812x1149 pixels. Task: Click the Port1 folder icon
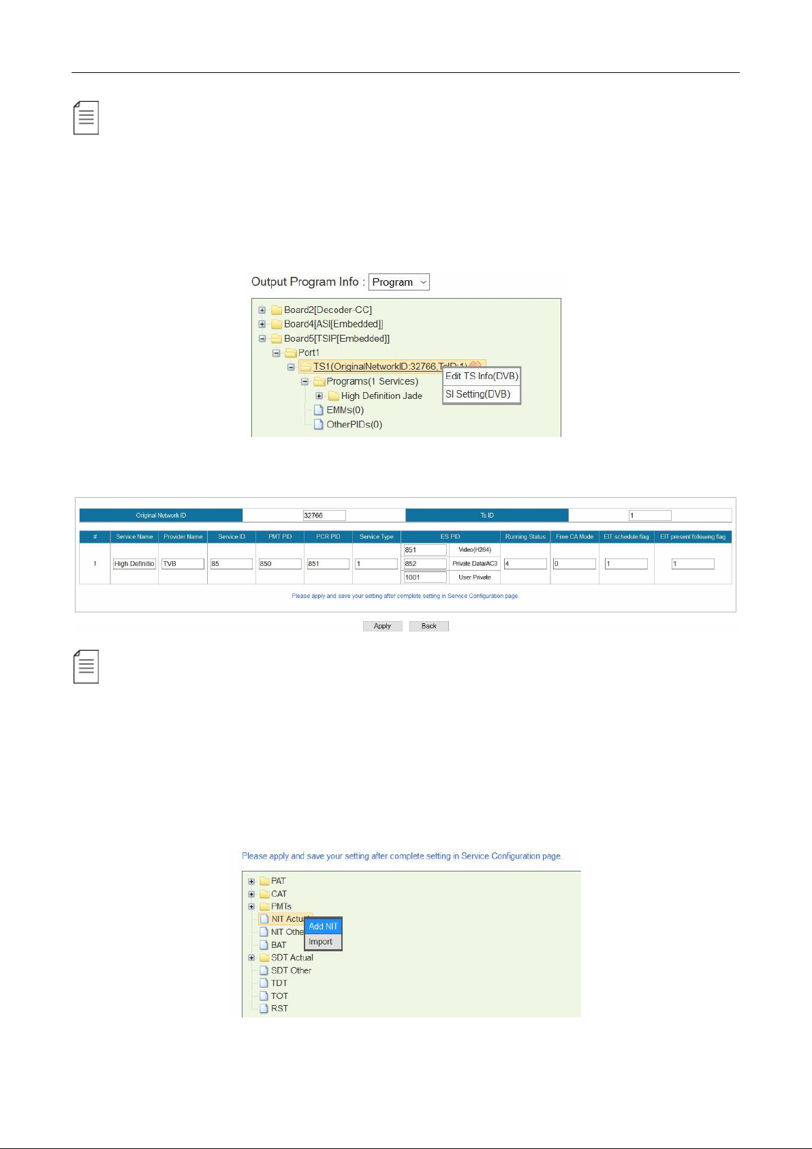click(291, 353)
